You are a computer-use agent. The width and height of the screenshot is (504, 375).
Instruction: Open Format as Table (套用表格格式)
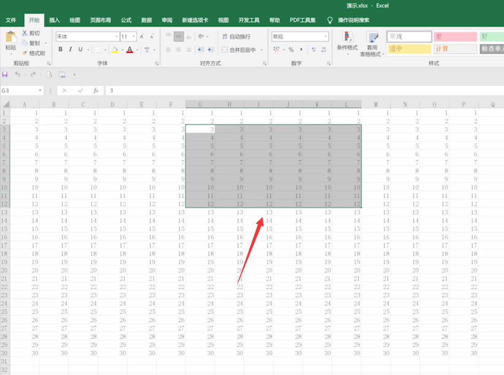(372, 44)
